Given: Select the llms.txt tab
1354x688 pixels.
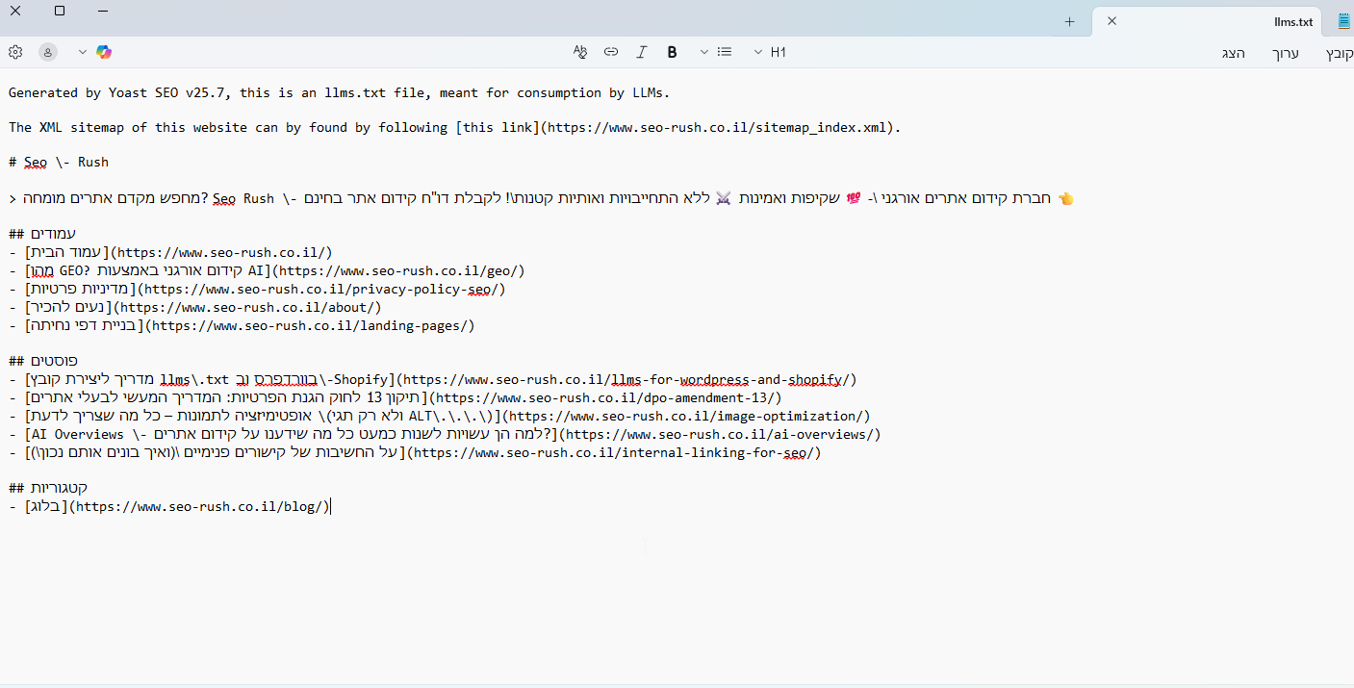Looking at the screenshot, I should pos(1251,21).
